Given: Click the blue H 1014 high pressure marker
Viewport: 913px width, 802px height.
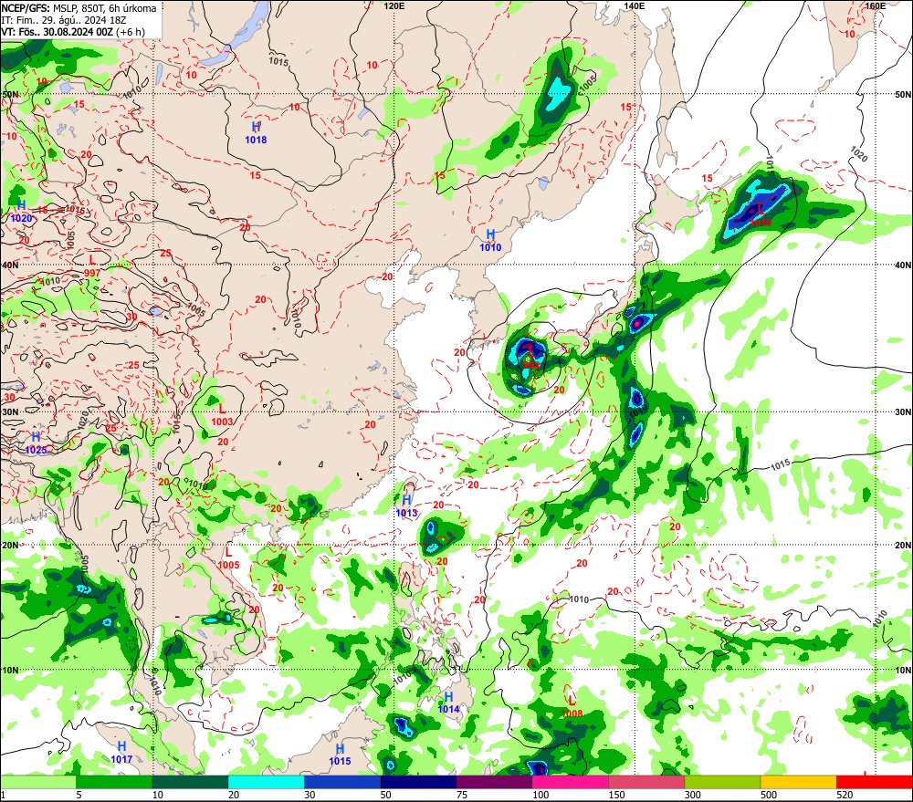Looking at the screenshot, I should click(x=448, y=703).
